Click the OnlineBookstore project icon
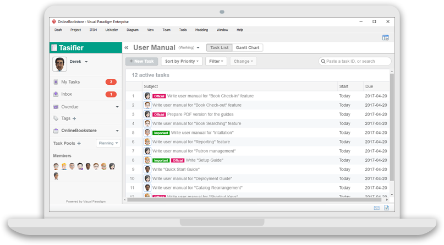This screenshot has height=245, width=444. point(56,130)
